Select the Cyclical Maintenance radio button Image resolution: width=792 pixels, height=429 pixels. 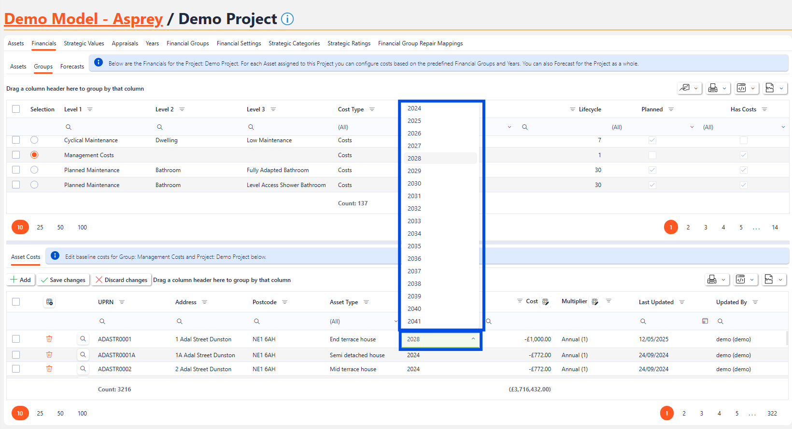tap(34, 140)
